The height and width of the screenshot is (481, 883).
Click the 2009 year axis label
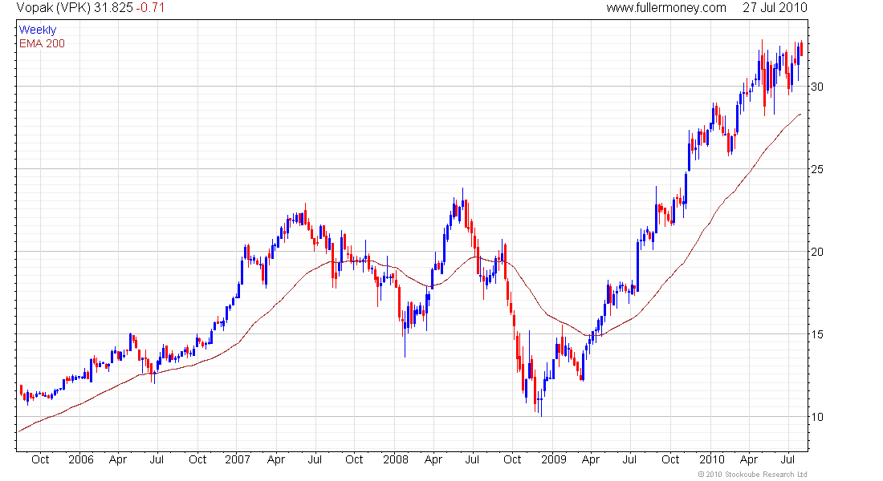554,459
